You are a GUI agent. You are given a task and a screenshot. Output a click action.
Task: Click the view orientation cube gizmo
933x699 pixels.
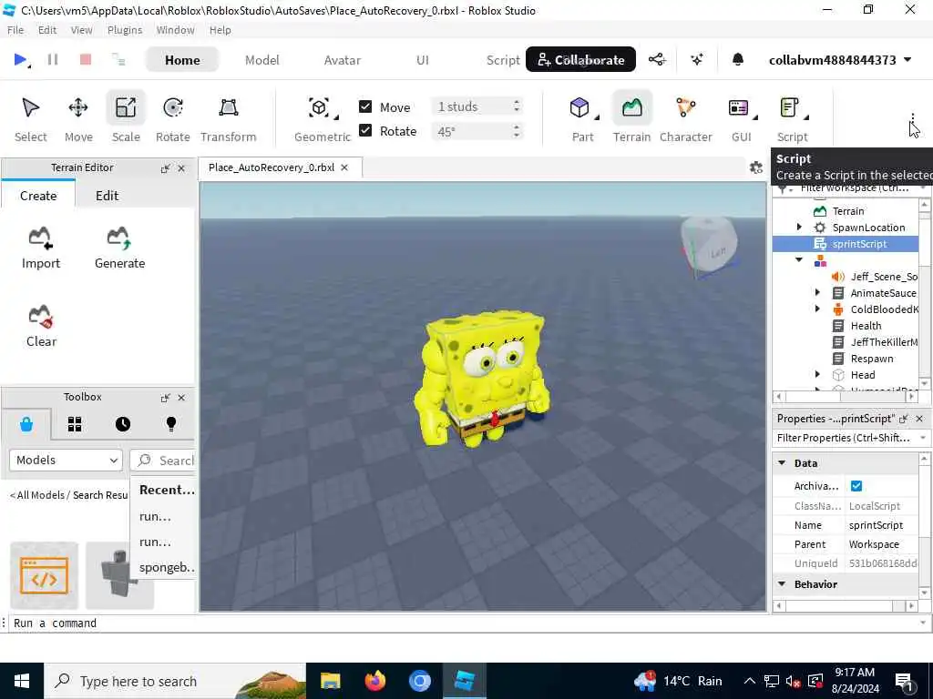tap(709, 247)
